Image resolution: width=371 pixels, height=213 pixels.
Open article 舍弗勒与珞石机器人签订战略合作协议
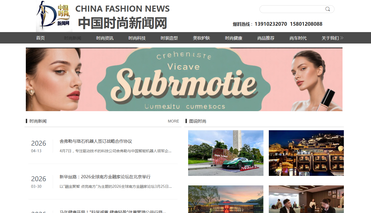pos(96,141)
